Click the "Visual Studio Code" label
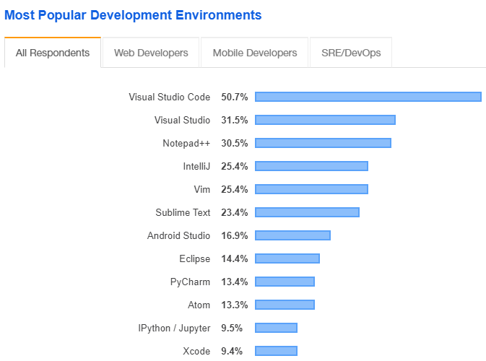The width and height of the screenshot is (486, 361). click(x=170, y=97)
